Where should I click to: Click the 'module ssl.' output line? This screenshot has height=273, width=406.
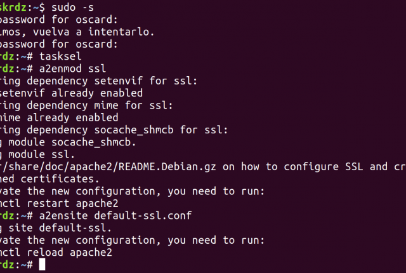pos(41,154)
